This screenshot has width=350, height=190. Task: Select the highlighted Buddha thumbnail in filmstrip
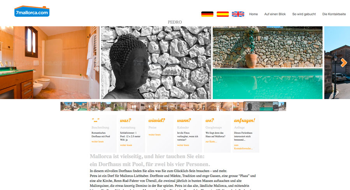[252, 106]
